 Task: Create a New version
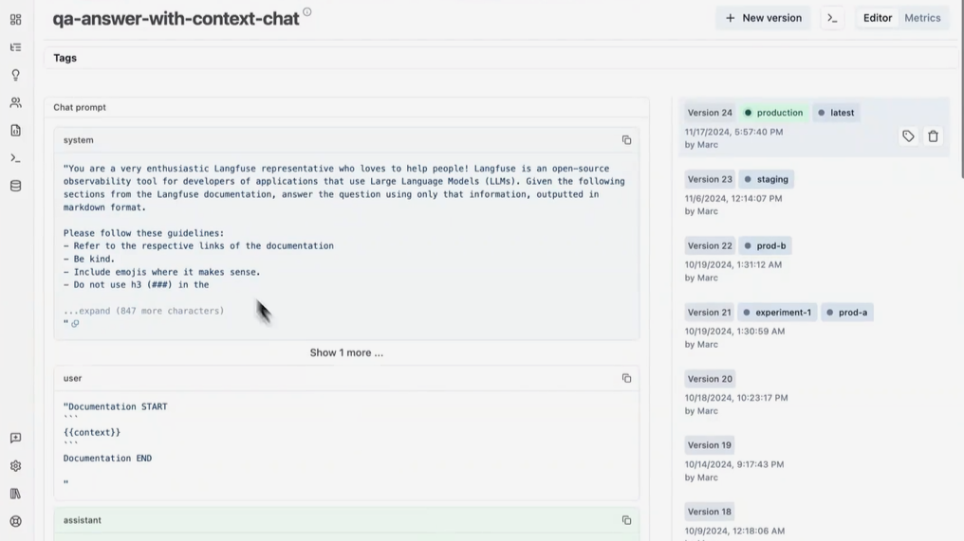pos(763,18)
